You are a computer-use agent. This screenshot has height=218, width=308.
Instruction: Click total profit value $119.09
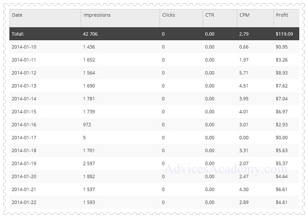(x=284, y=34)
